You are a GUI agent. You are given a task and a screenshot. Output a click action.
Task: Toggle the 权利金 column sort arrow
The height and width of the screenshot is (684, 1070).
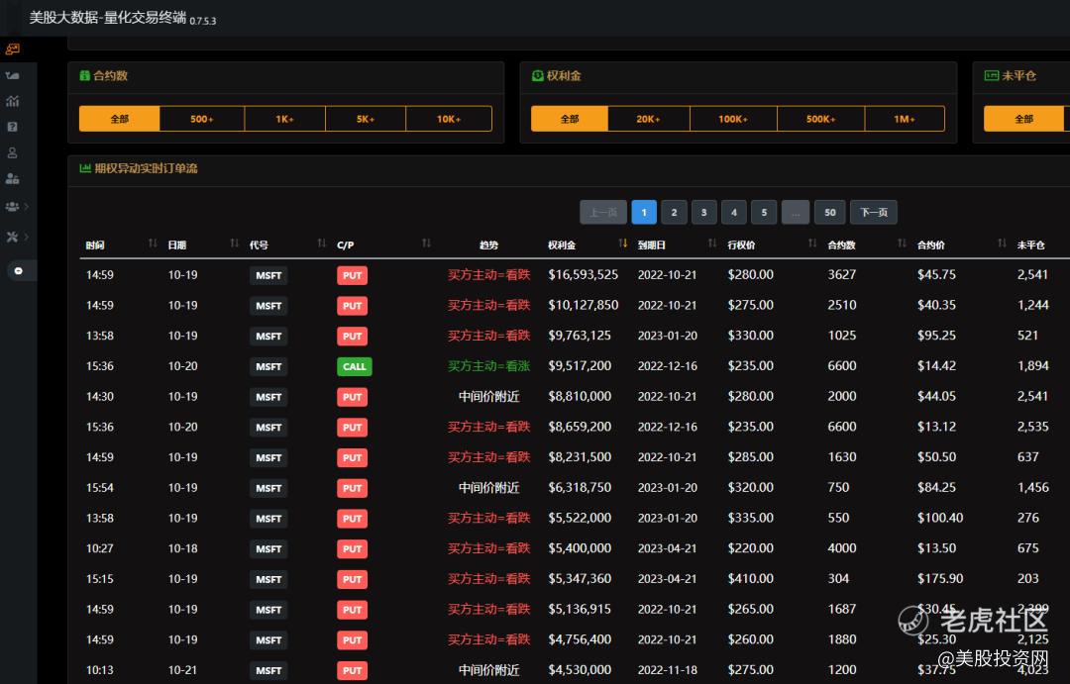[623, 244]
